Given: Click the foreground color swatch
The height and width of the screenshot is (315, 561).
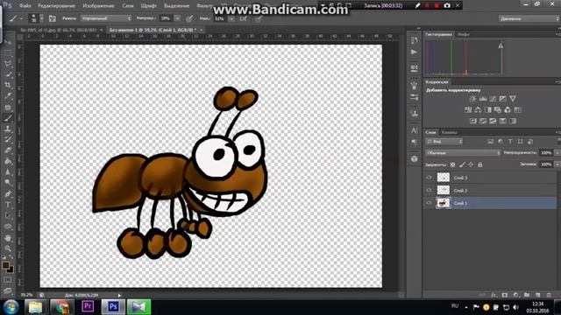Looking at the screenshot, I should [5, 265].
